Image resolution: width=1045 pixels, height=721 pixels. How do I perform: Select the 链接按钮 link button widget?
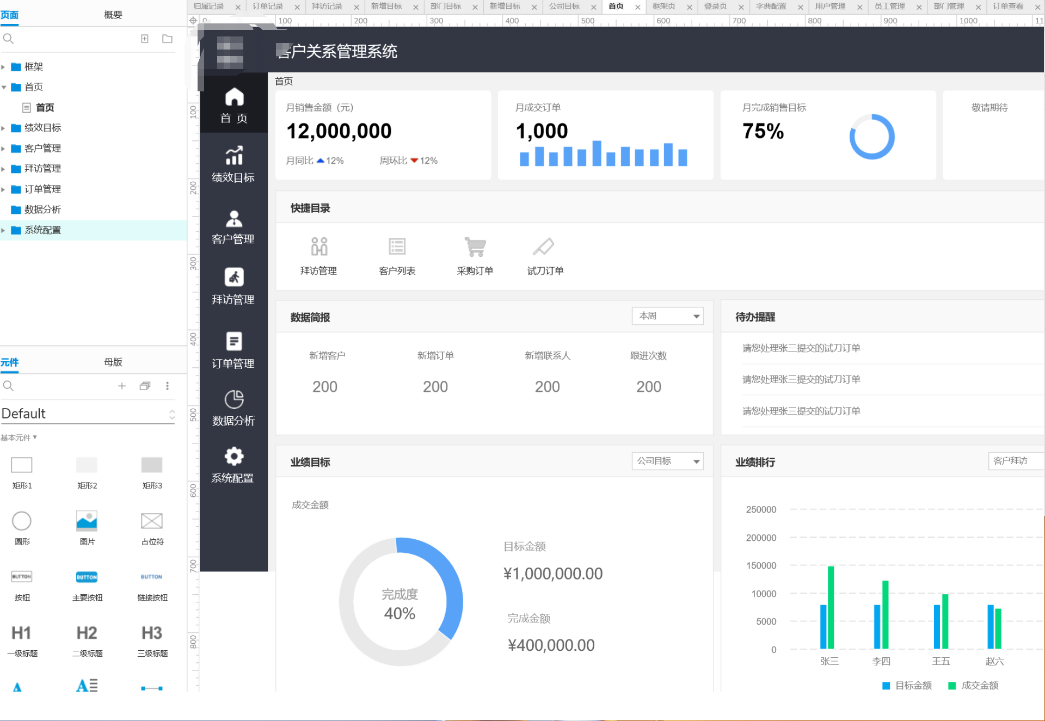152,577
